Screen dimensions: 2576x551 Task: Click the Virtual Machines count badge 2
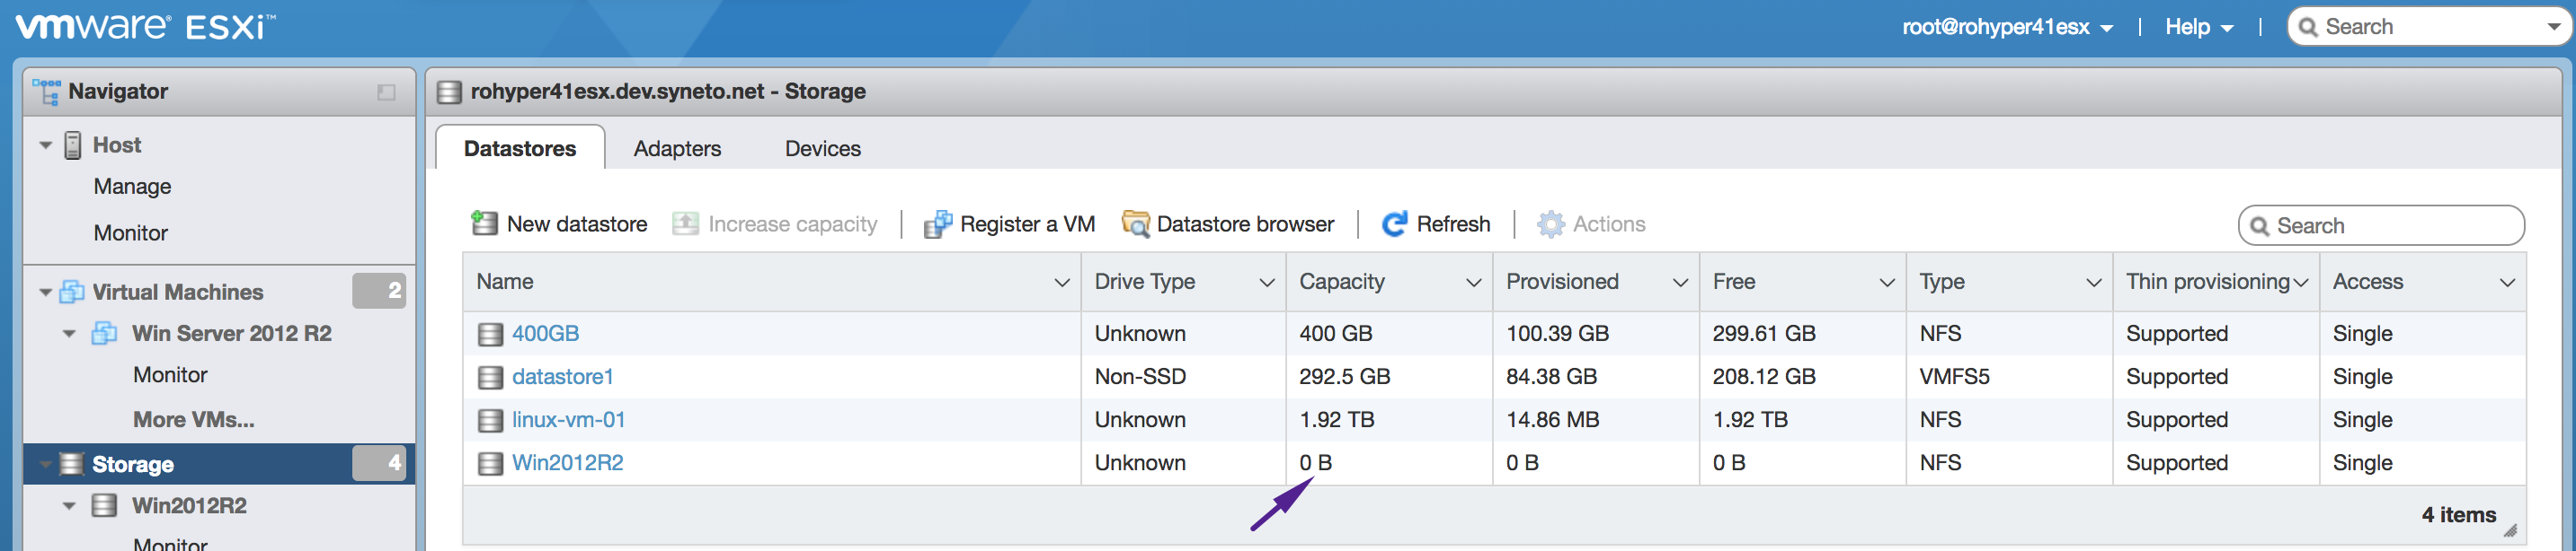379,291
